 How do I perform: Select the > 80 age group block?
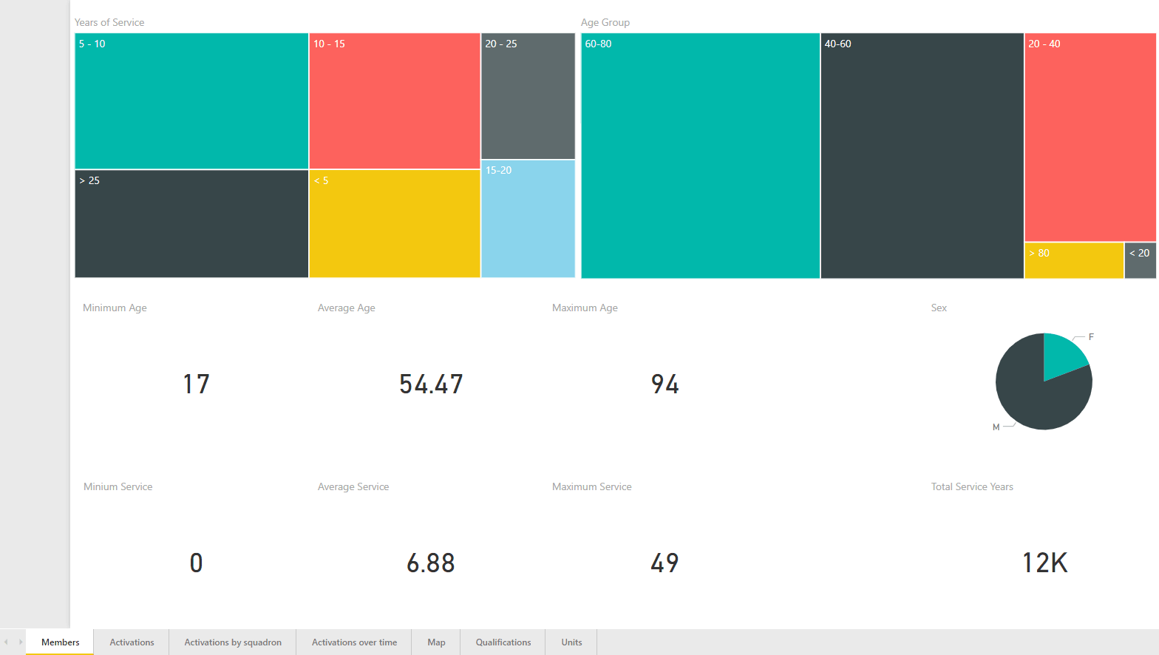click(1074, 260)
